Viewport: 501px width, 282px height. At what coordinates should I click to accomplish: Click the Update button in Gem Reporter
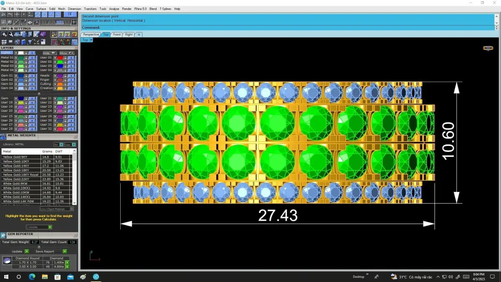(20, 251)
